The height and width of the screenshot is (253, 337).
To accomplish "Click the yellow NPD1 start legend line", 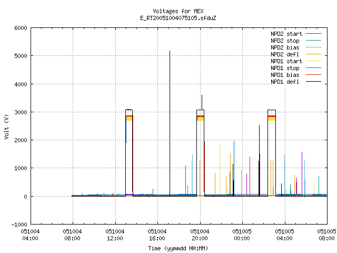I will tap(314, 61).
